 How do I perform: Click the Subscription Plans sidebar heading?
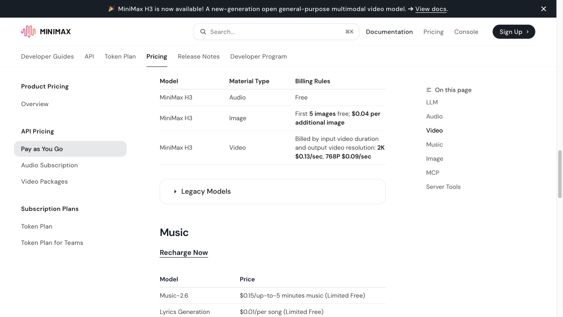click(50, 209)
